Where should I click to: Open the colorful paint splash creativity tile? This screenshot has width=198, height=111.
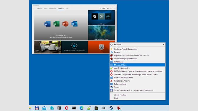pos(101,33)
